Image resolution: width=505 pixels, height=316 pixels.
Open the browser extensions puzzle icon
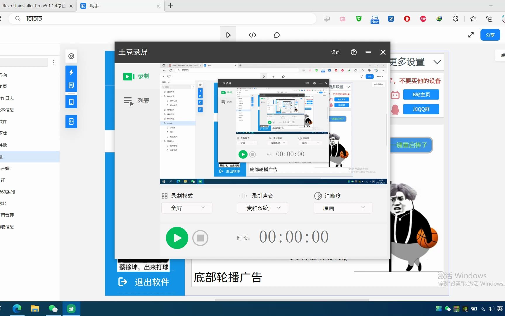pyautogui.click(x=455, y=19)
